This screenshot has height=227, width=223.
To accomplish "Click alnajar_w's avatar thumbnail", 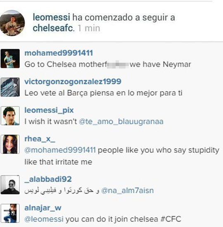I will coord(10,213).
